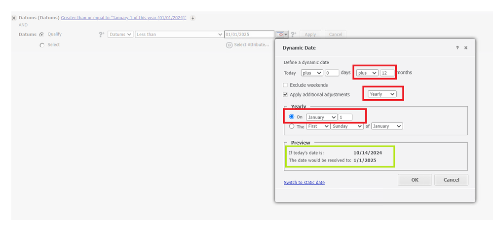493x239 pixels.
Task: Close the Dynamic Date dialog
Action: (x=466, y=48)
